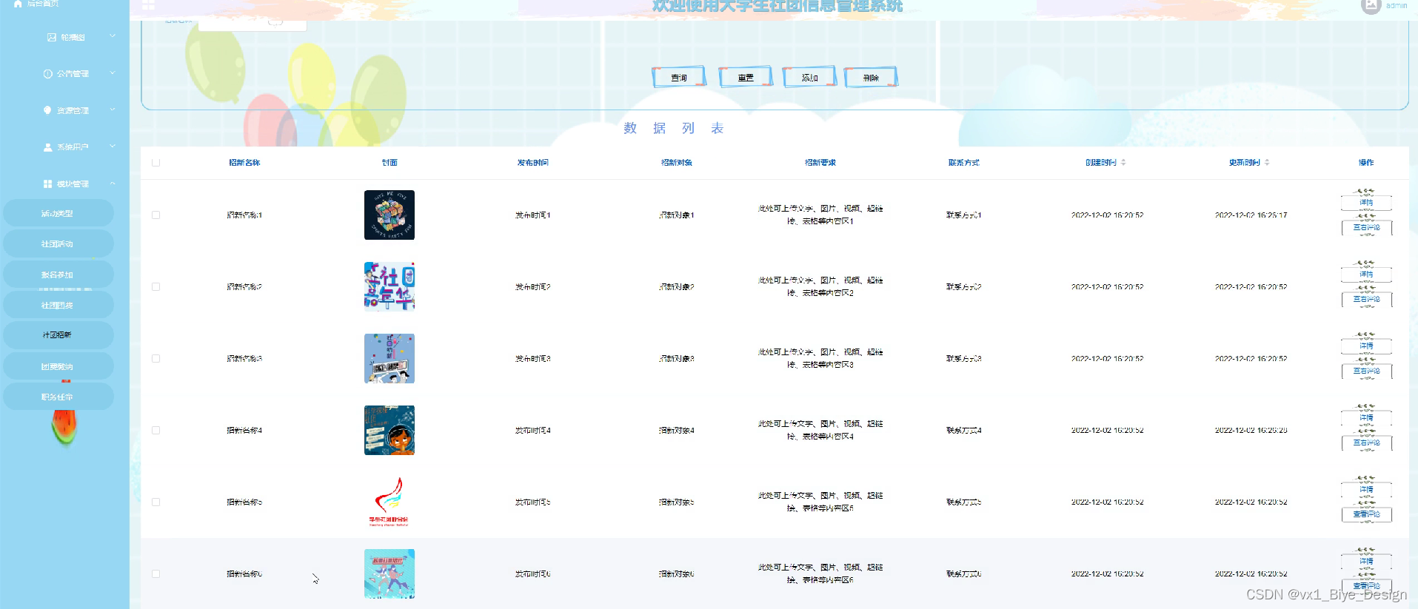Screen dimensions: 1418x609
Task: Click the 重置 reset button
Action: [x=746, y=77]
